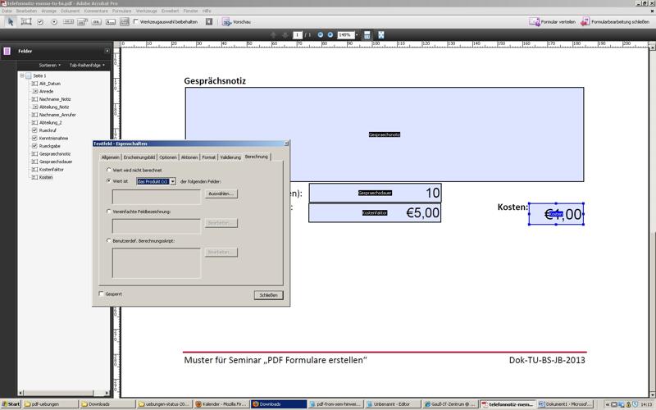Select the list box field tool icon

tap(68, 22)
